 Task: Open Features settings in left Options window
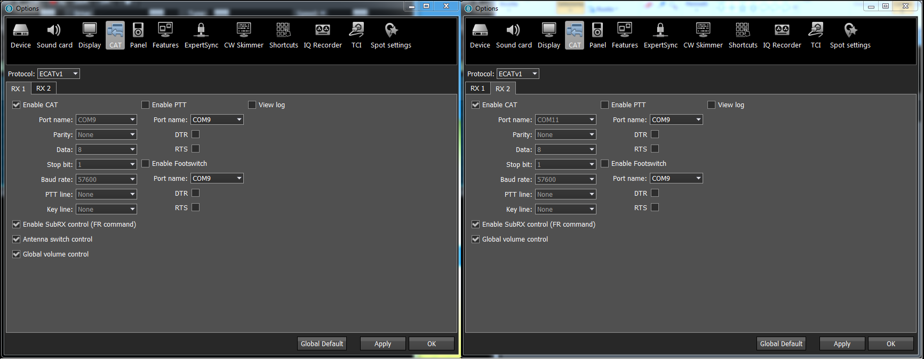pyautogui.click(x=165, y=36)
